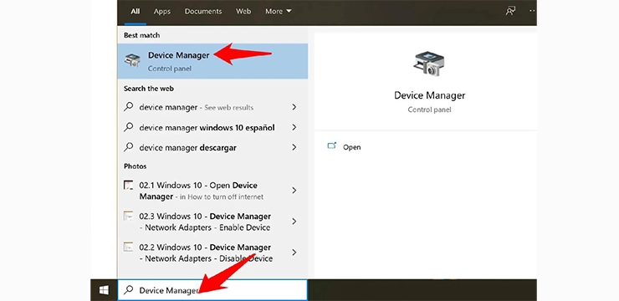This screenshot has width=619, height=301.
Task: Select 'device manager descargar' suggestion
Action: click(212, 147)
